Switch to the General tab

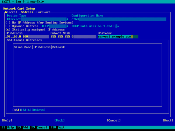click(11, 12)
